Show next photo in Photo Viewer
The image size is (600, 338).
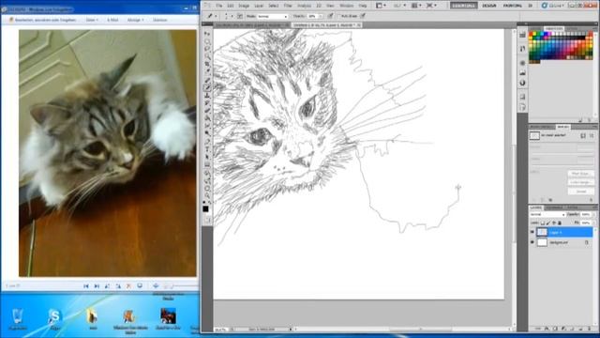pyautogui.click(x=97, y=285)
